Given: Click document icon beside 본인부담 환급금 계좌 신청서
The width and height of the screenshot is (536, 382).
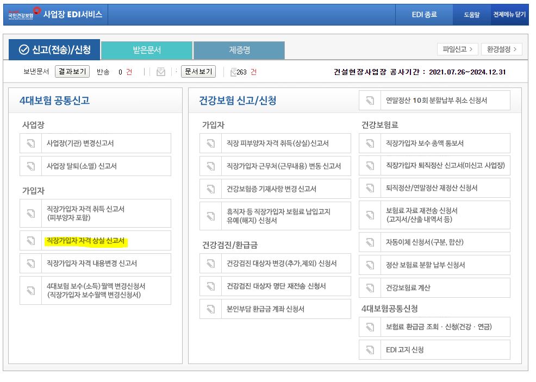Looking at the screenshot, I should click(x=211, y=309).
